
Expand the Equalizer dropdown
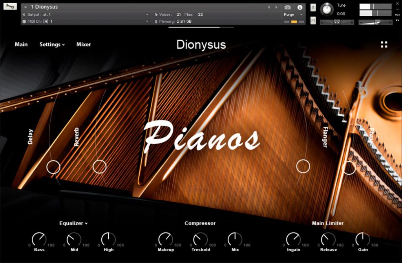point(73,223)
